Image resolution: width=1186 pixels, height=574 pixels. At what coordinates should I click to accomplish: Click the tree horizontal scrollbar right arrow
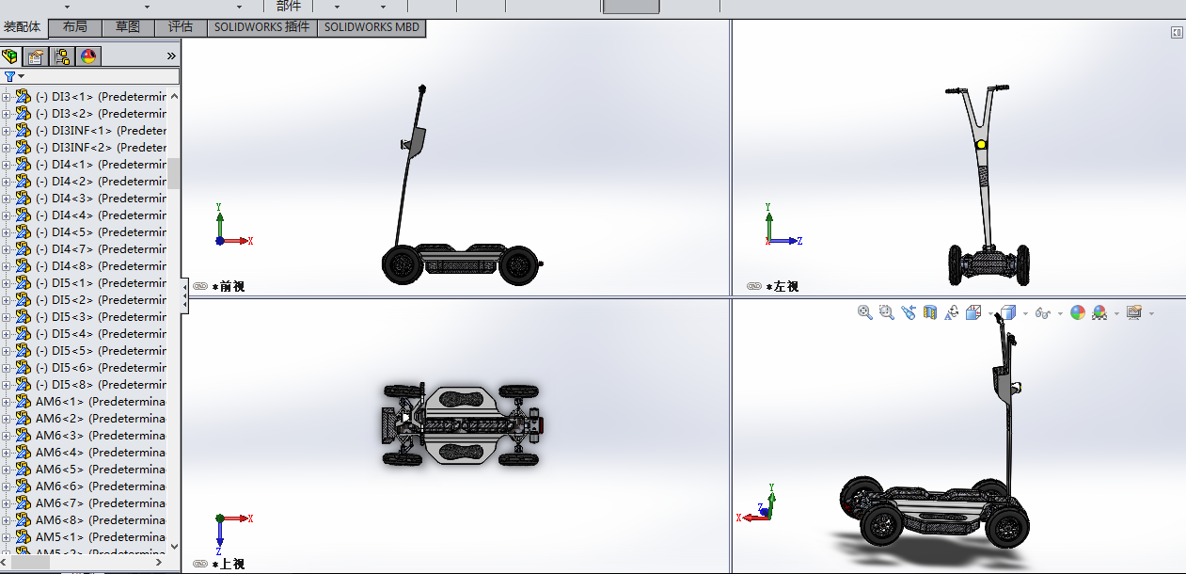(x=161, y=562)
